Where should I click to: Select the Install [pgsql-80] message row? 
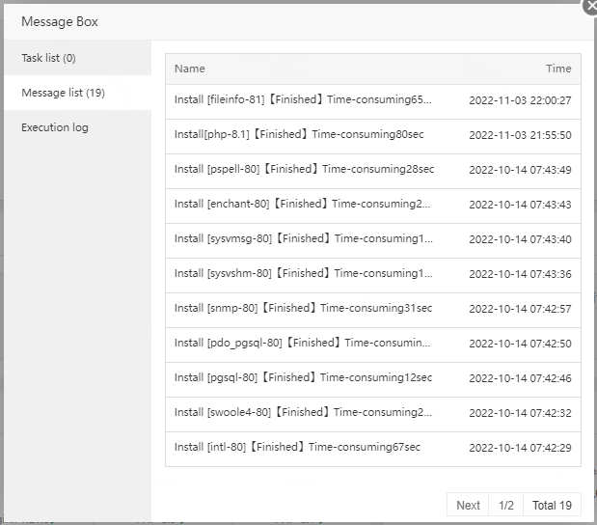[x=303, y=377]
